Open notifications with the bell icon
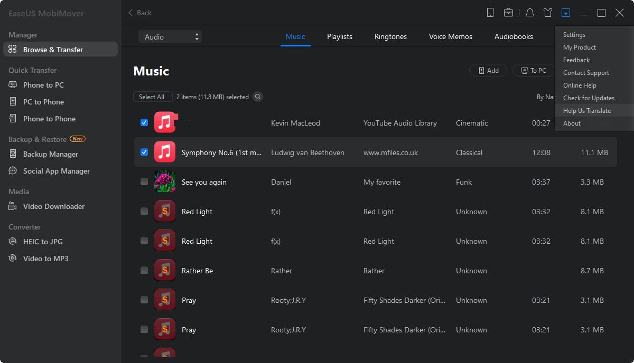 (x=530, y=13)
